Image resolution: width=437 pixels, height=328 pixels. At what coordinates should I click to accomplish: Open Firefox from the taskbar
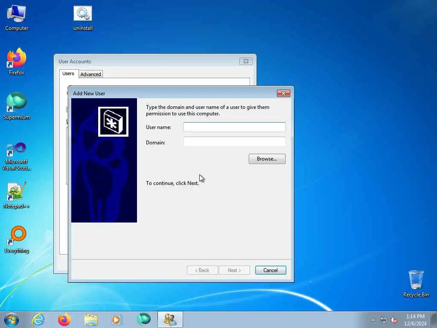click(64, 319)
